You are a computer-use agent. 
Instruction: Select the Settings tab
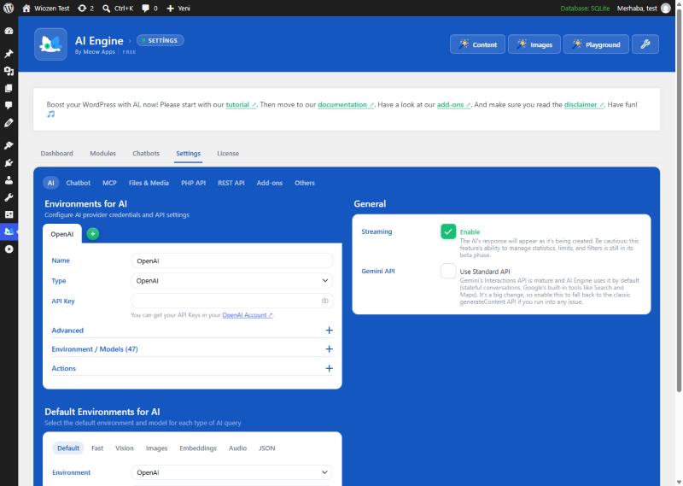188,154
